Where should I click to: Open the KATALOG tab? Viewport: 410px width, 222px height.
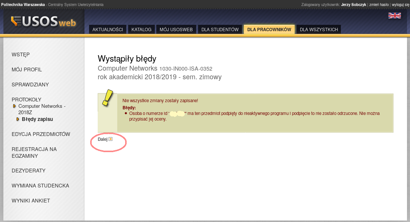pos(141,30)
